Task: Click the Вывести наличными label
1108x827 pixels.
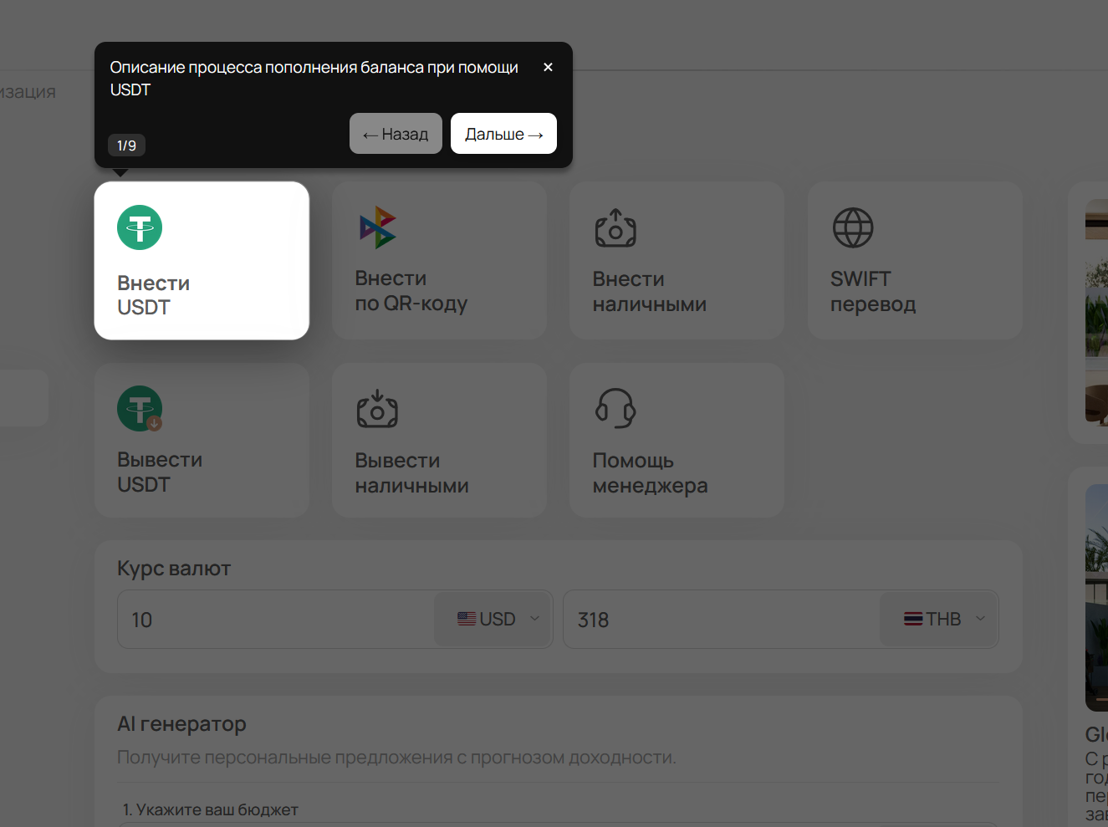Action: [x=411, y=473]
